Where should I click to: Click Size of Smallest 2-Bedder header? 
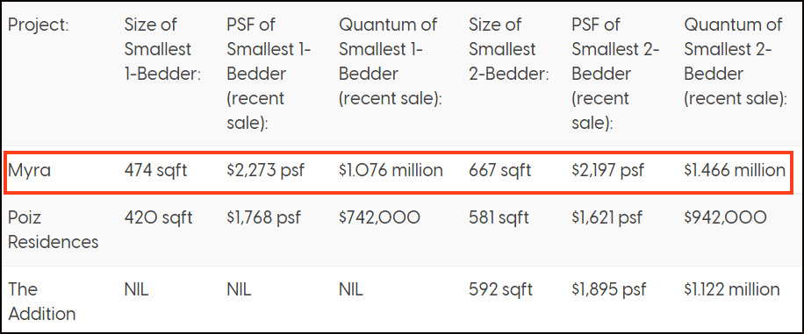click(509, 49)
